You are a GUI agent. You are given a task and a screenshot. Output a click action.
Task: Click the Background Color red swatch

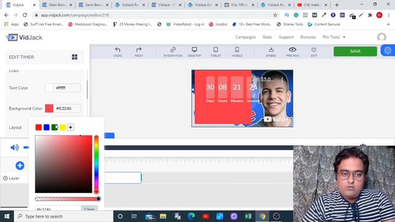pos(49,109)
